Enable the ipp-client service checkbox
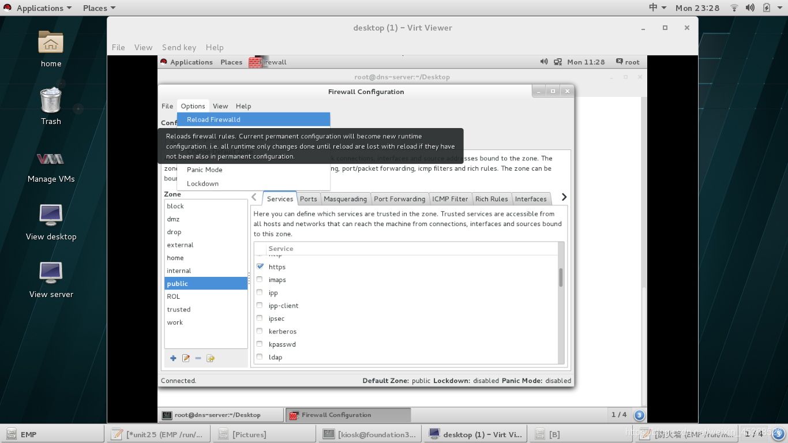 260,305
